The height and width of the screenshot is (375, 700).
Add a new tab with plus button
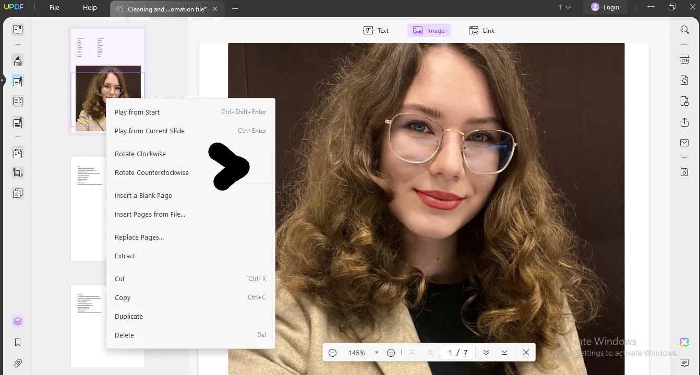[x=235, y=9]
